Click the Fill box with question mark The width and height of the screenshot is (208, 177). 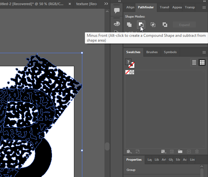point(128,61)
